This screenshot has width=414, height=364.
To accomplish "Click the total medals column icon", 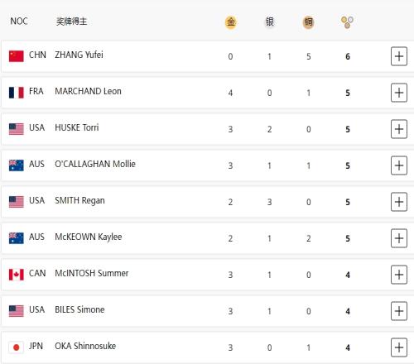I will 347,22.
